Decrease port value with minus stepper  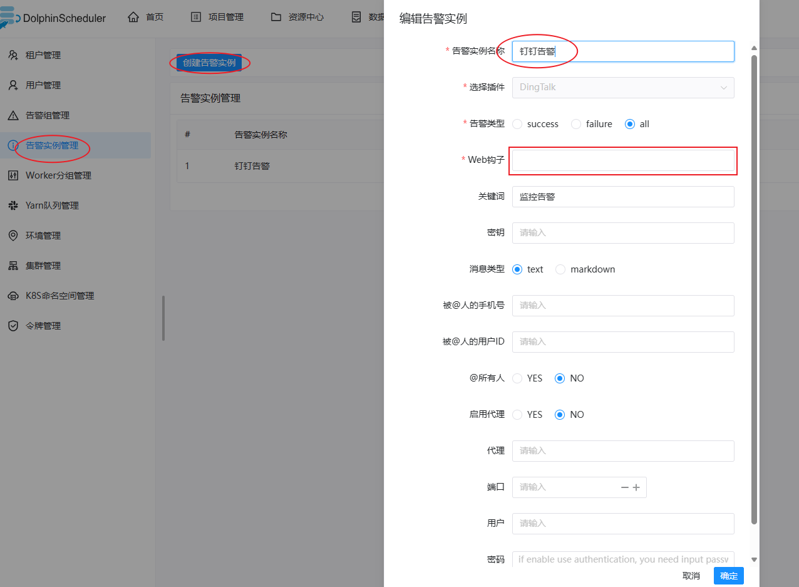(624, 487)
